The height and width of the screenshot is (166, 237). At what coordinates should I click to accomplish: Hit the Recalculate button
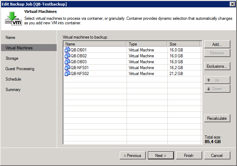tap(217, 118)
